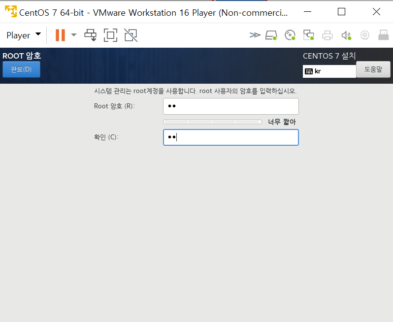This screenshot has width=393, height=322.
Task: Click the VMware Workstation title bar logo
Action: pyautogui.click(x=11, y=11)
